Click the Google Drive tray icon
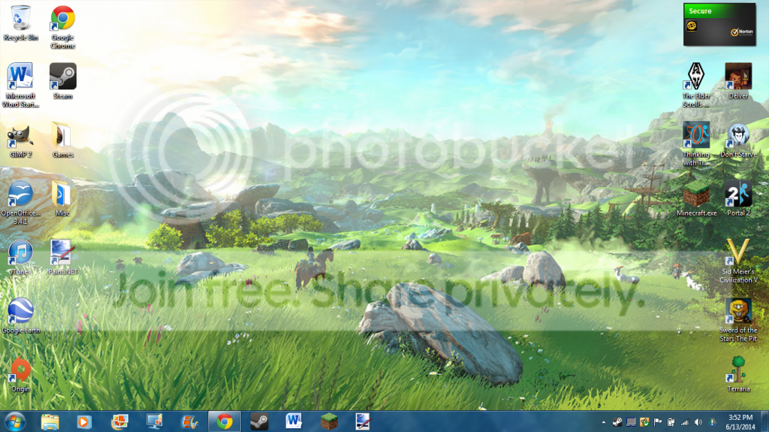This screenshot has height=432, width=769. [712, 422]
